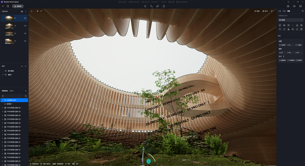The width and height of the screenshot is (305, 166).
Task: Open the layer dropdown in right panel
Action: [291, 20]
